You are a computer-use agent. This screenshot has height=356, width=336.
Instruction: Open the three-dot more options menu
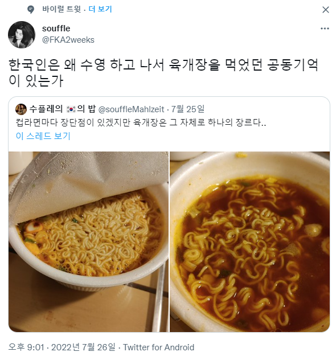(x=325, y=28)
